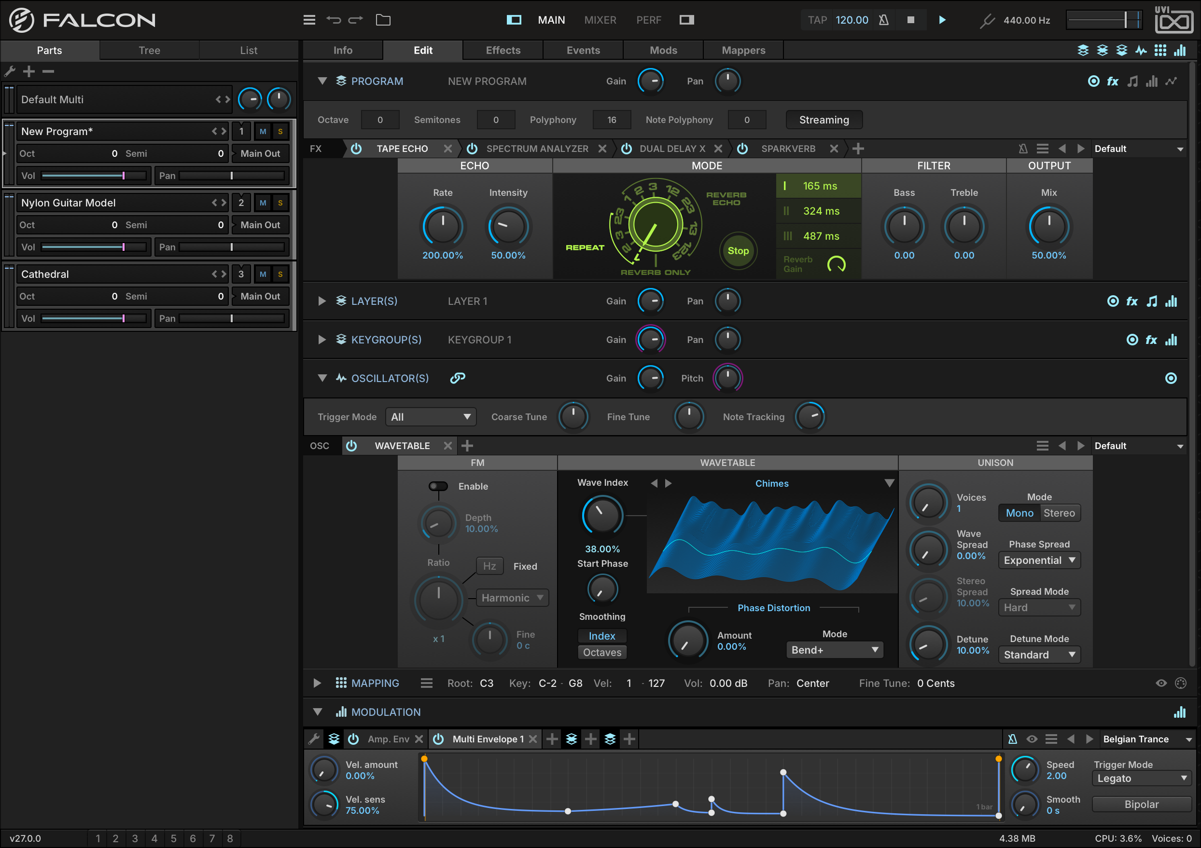
Task: Toggle Spectrum Analyzer power button
Action: click(x=472, y=149)
